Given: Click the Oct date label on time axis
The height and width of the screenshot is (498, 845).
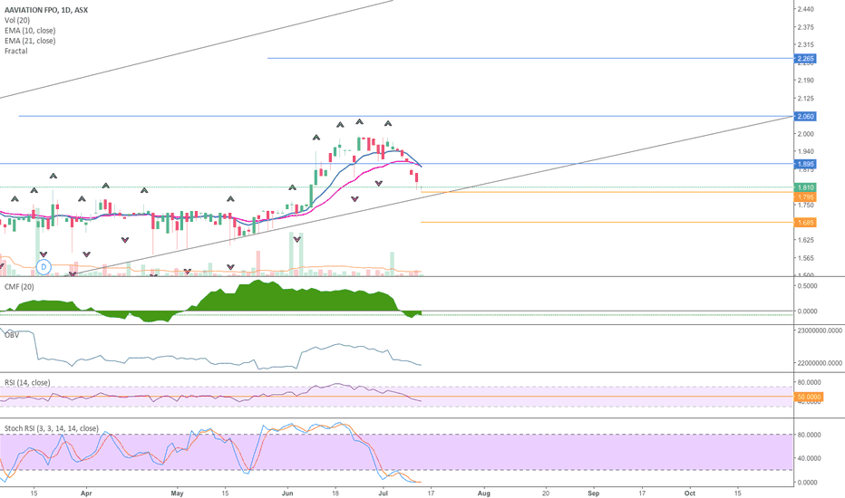Looking at the screenshot, I should [689, 493].
